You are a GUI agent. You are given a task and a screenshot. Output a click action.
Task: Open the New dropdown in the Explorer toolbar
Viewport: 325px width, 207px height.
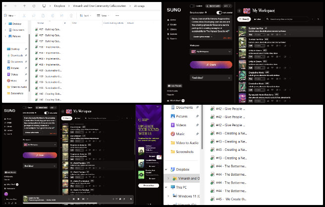click(10, 15)
